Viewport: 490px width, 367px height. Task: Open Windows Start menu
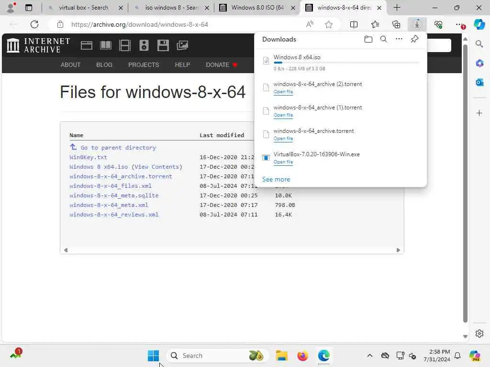pos(153,356)
